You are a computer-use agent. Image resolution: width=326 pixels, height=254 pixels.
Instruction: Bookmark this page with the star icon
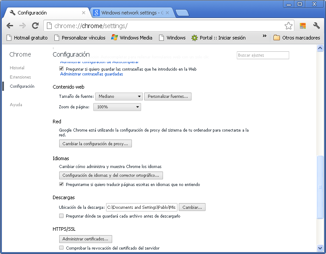[x=288, y=26]
